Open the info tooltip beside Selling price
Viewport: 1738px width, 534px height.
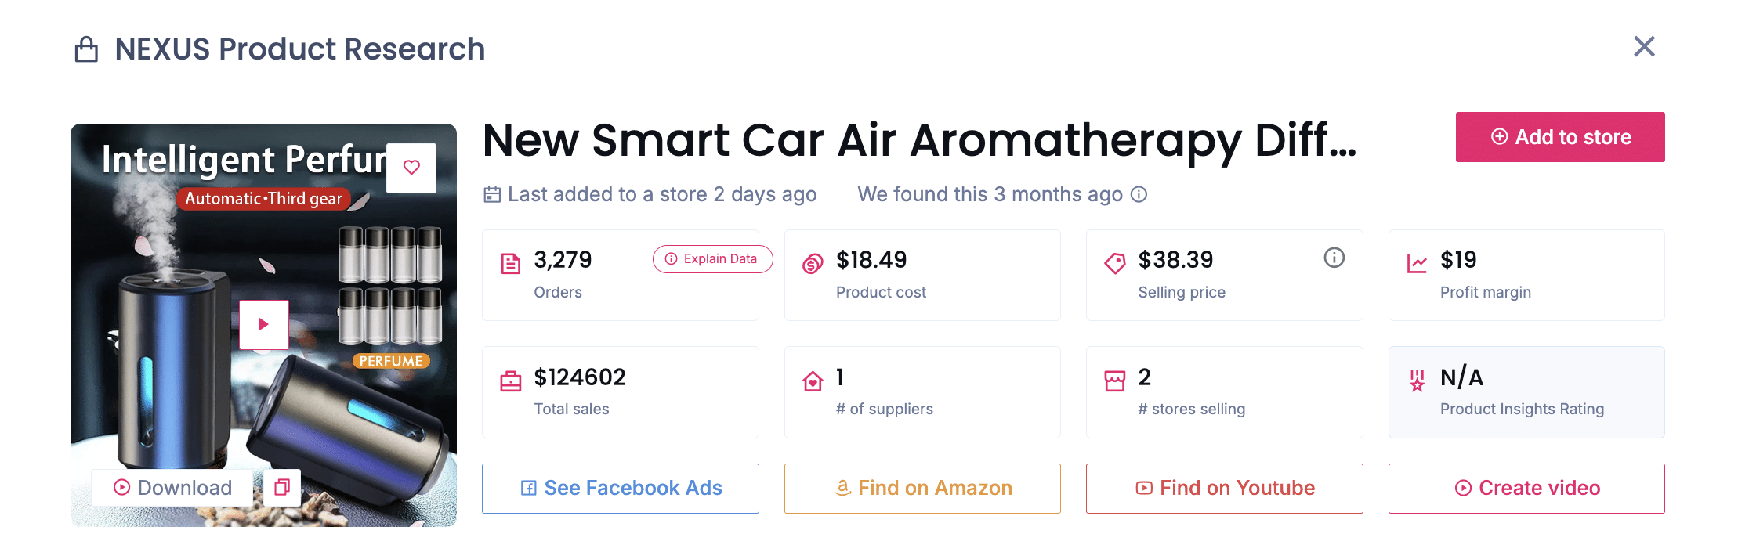pyautogui.click(x=1334, y=258)
